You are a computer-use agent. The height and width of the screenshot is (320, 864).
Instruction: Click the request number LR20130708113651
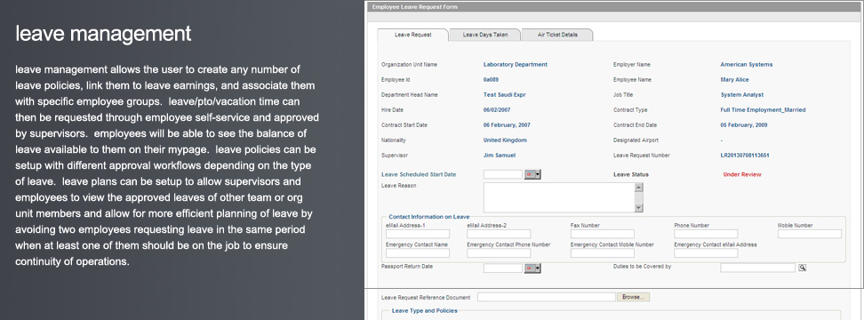click(744, 156)
